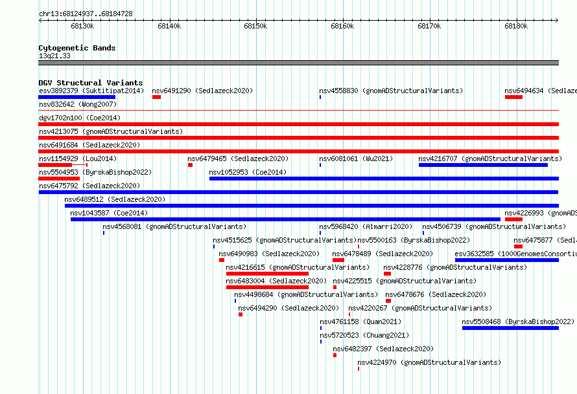Click the nsv6490983 (Sedlazeck2020) label

pos(269,254)
